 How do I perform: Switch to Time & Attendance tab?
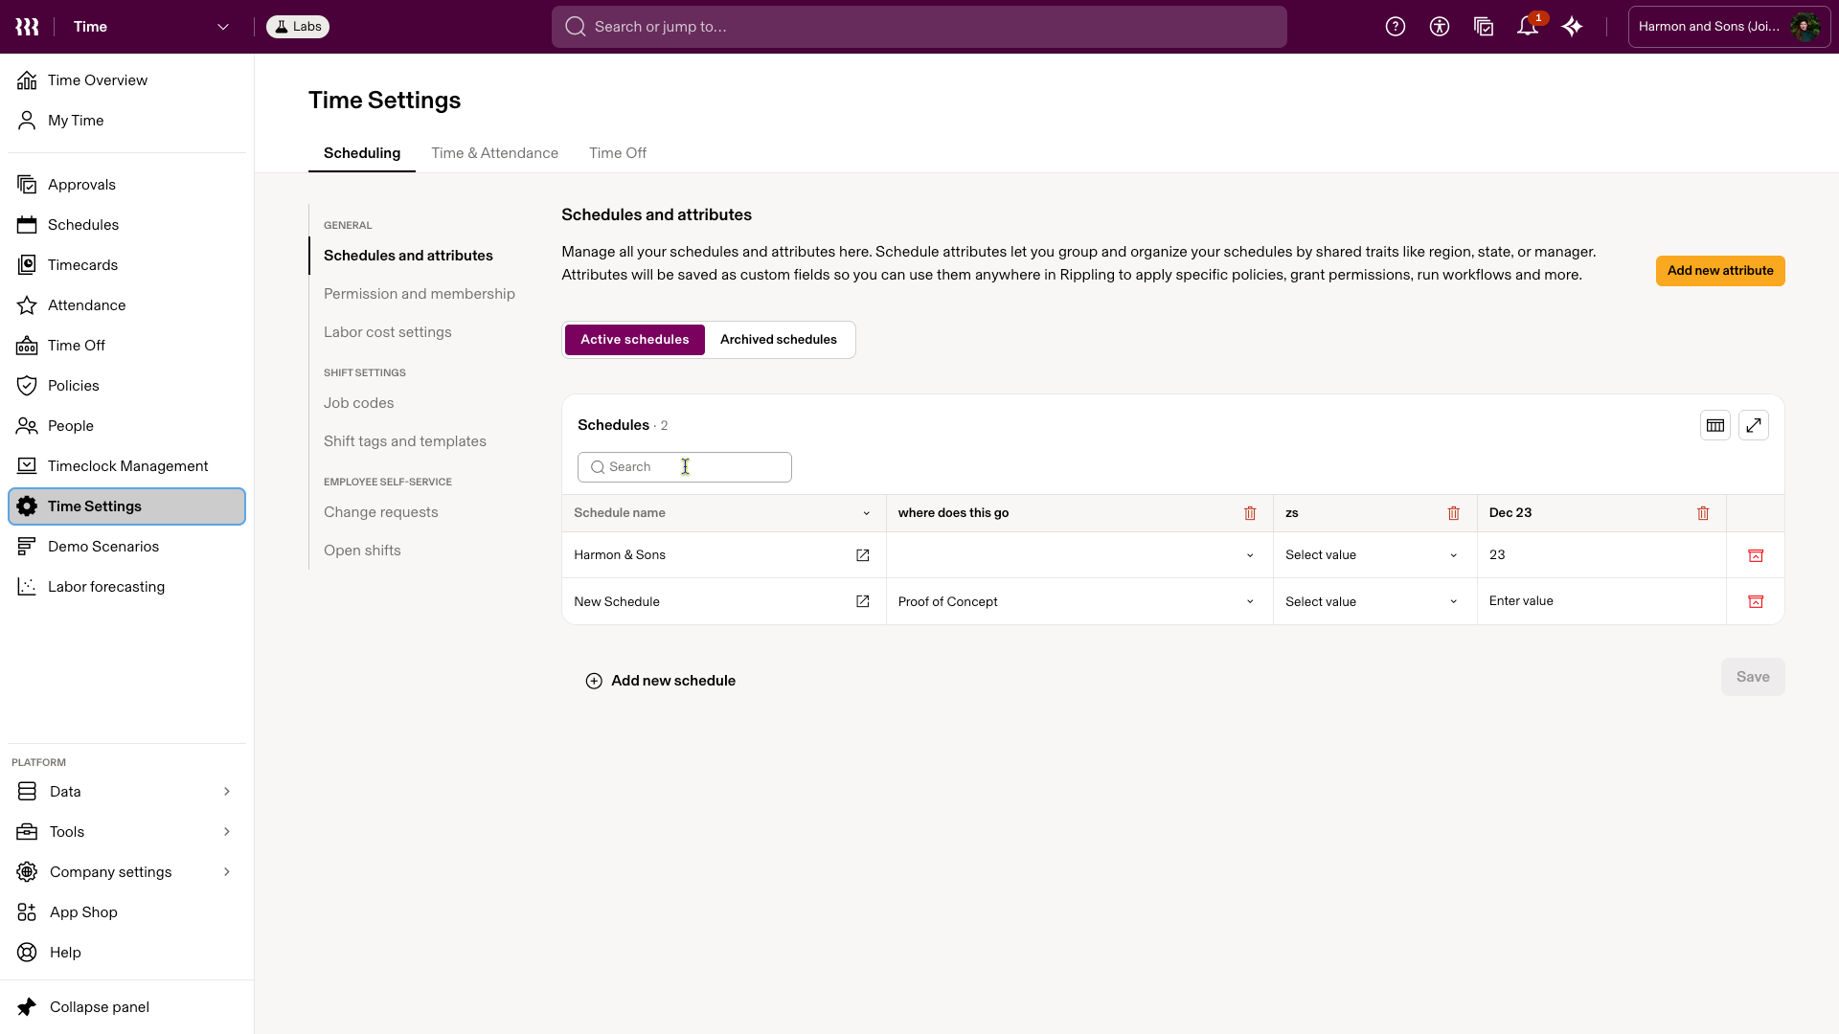tap(494, 153)
